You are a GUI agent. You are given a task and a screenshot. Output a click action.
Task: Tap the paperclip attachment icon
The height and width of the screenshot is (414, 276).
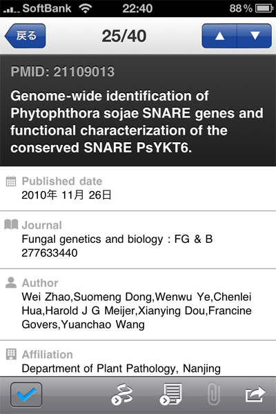(214, 395)
